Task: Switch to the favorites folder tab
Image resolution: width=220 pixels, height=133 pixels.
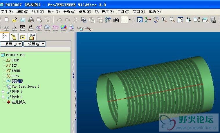Action: (x=23, y=37)
